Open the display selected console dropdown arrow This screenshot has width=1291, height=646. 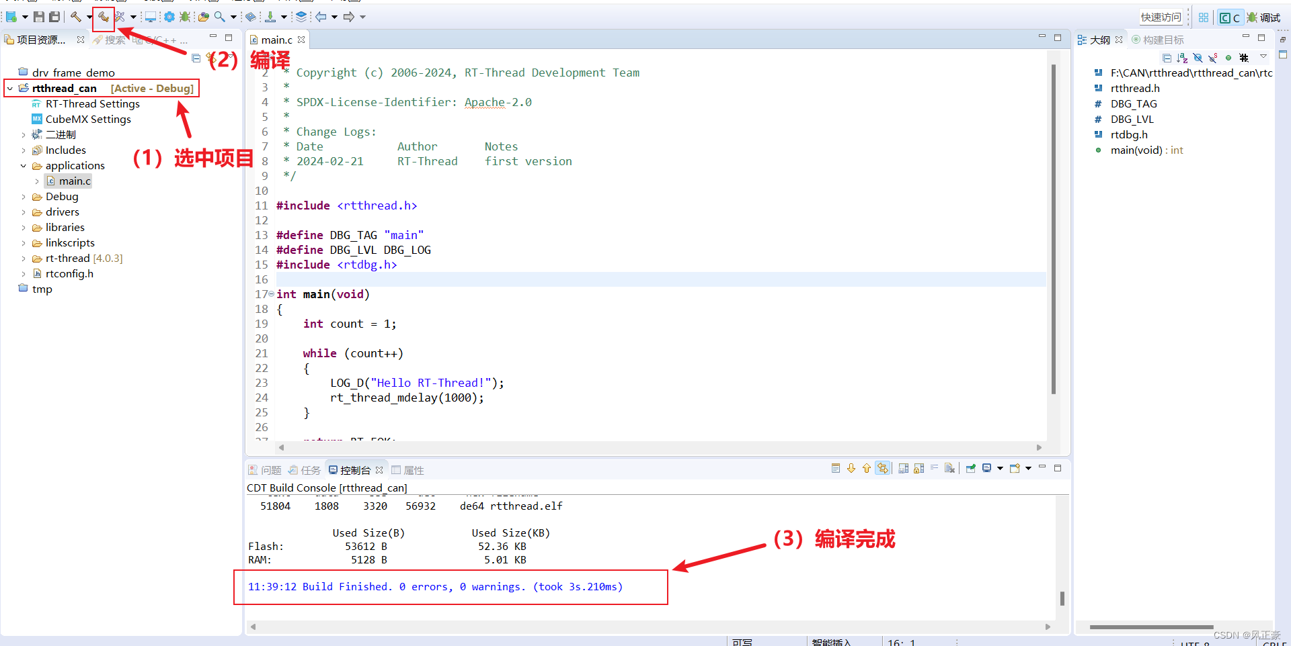1000,468
